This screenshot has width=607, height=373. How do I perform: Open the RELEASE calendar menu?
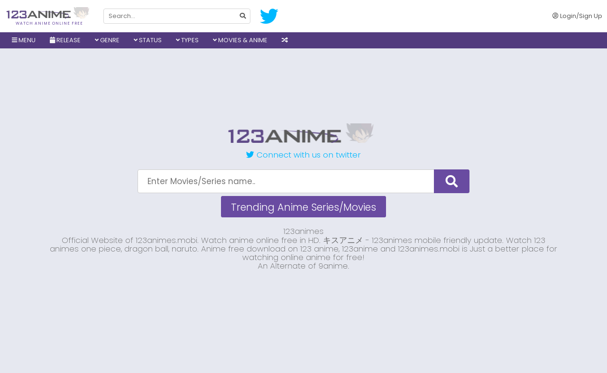tap(65, 40)
